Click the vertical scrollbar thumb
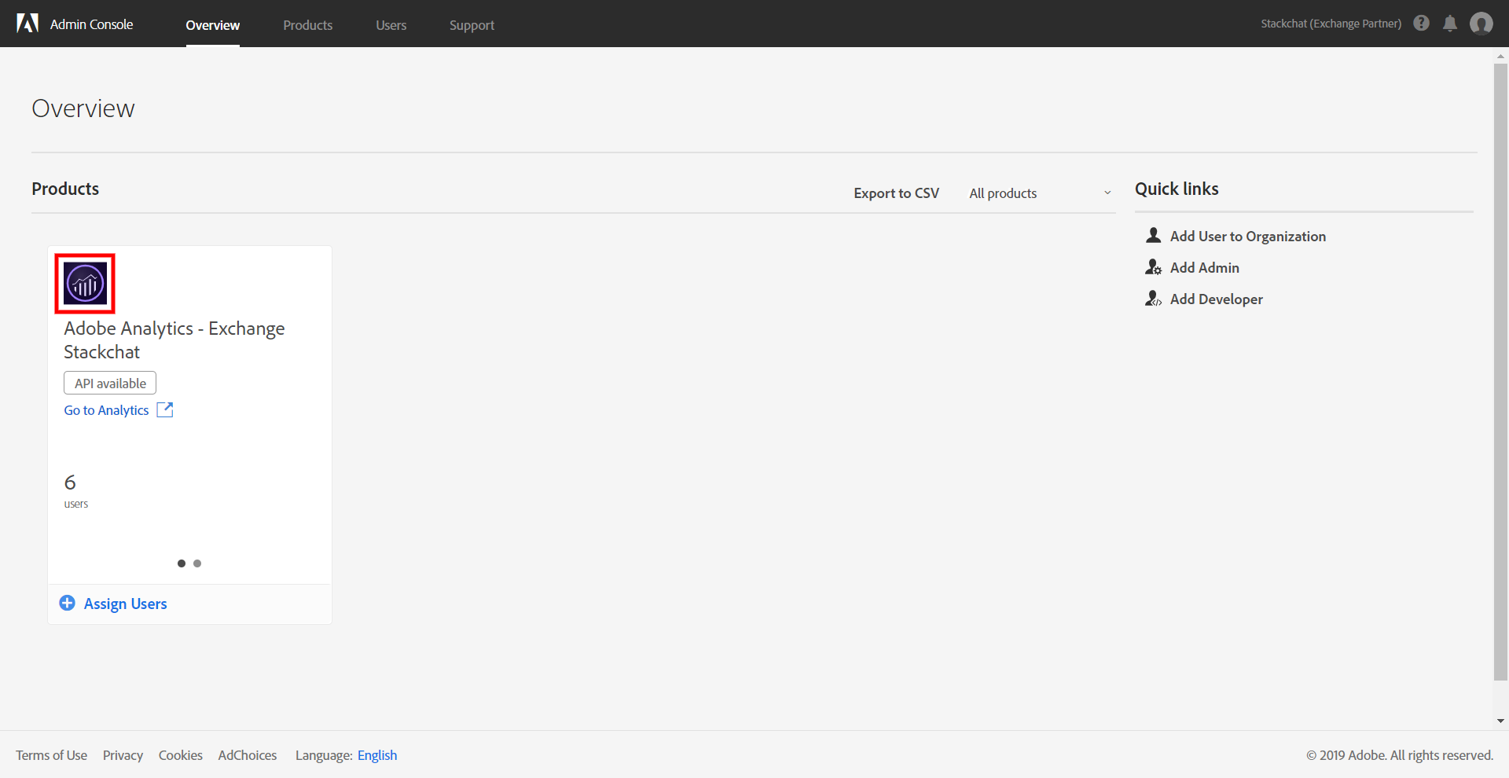 click(x=1500, y=372)
